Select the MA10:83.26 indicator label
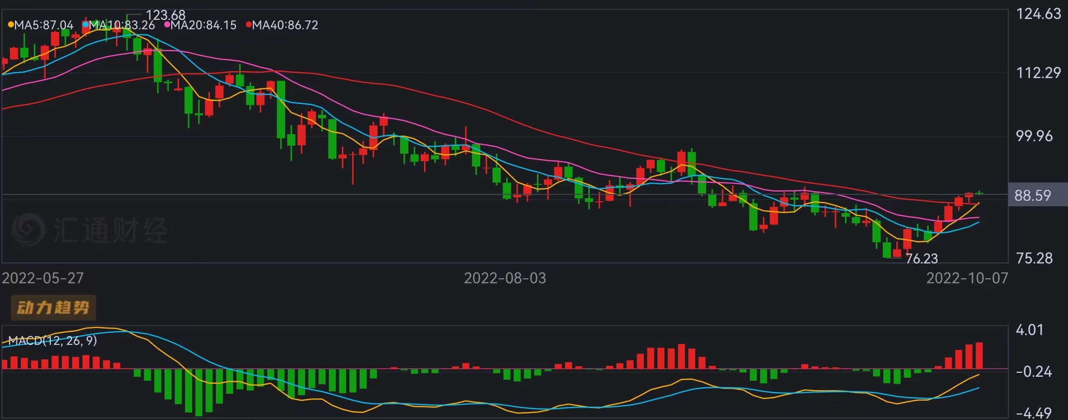 coord(122,25)
